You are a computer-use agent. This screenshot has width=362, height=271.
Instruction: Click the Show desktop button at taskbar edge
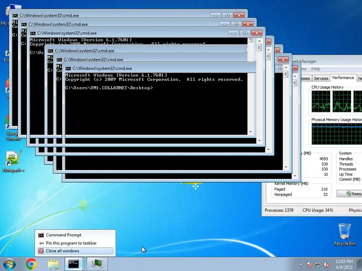[360, 264]
